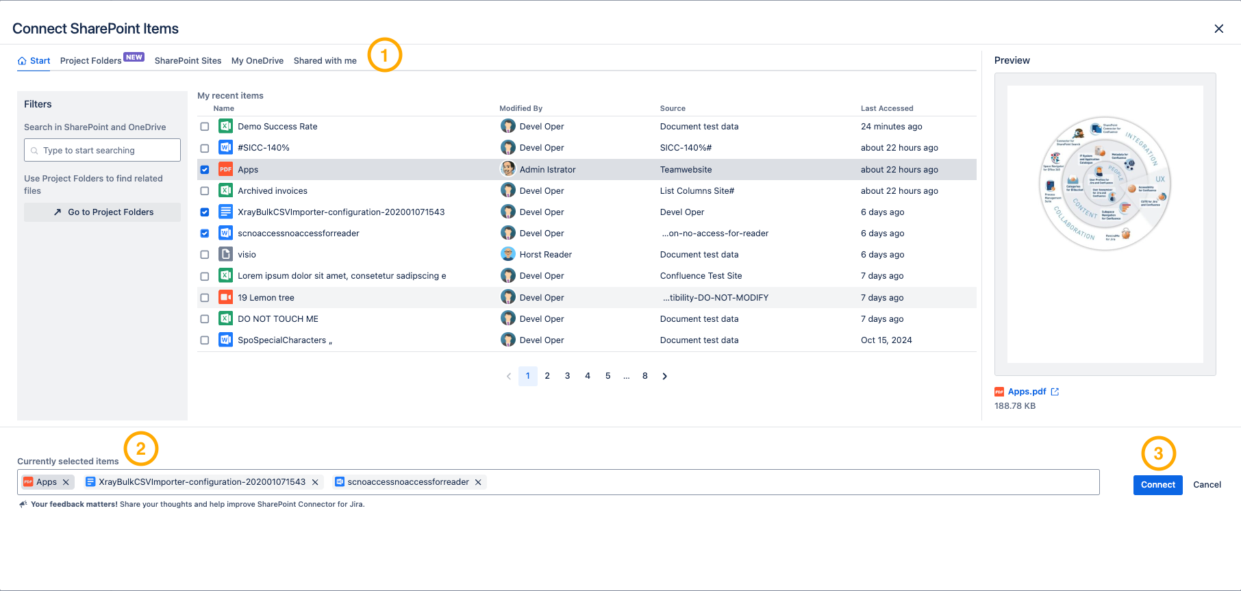Uncheck the Apps row checkbox
Viewport: 1241px width, 591px height.
pyautogui.click(x=205, y=170)
